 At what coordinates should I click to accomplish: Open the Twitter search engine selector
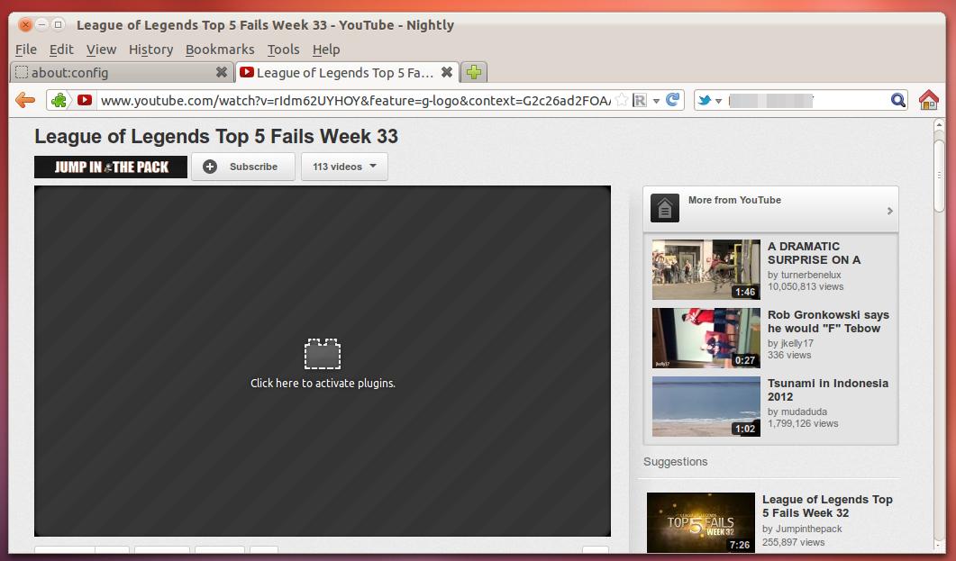[710, 100]
